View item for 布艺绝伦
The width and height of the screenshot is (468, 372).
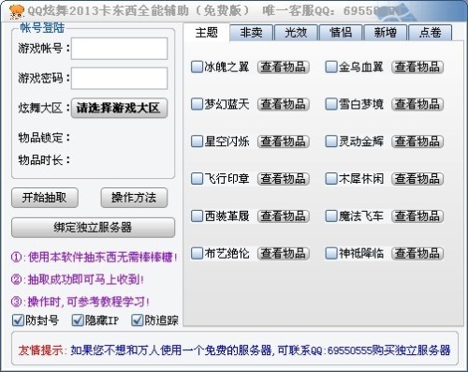point(284,253)
